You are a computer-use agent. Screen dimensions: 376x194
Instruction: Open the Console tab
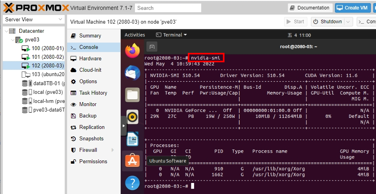(x=94, y=47)
